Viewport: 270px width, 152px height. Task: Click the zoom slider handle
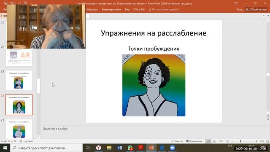click(240, 141)
